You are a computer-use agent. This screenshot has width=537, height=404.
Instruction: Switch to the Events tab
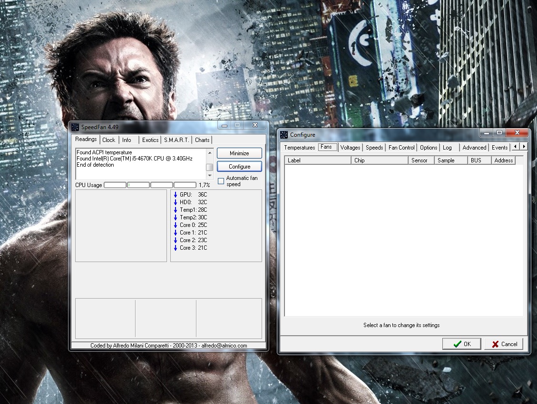click(x=500, y=148)
